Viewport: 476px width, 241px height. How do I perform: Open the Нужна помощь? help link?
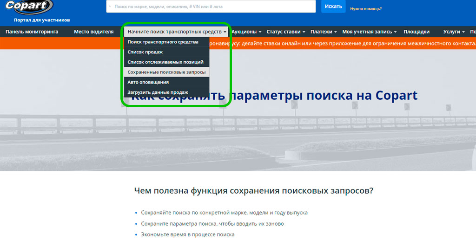(366, 9)
